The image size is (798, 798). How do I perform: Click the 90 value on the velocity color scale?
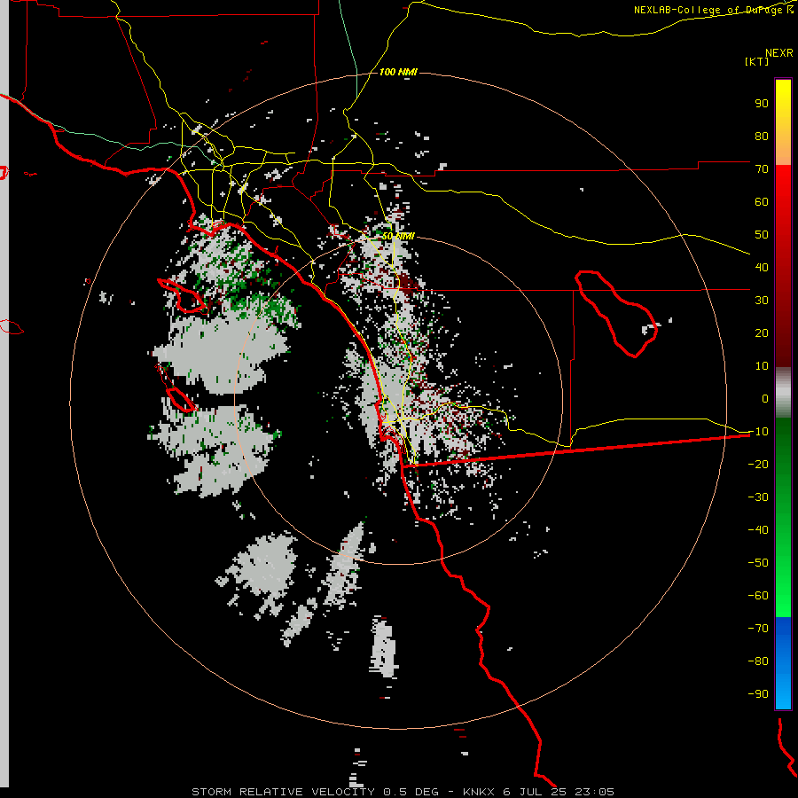pos(762,104)
